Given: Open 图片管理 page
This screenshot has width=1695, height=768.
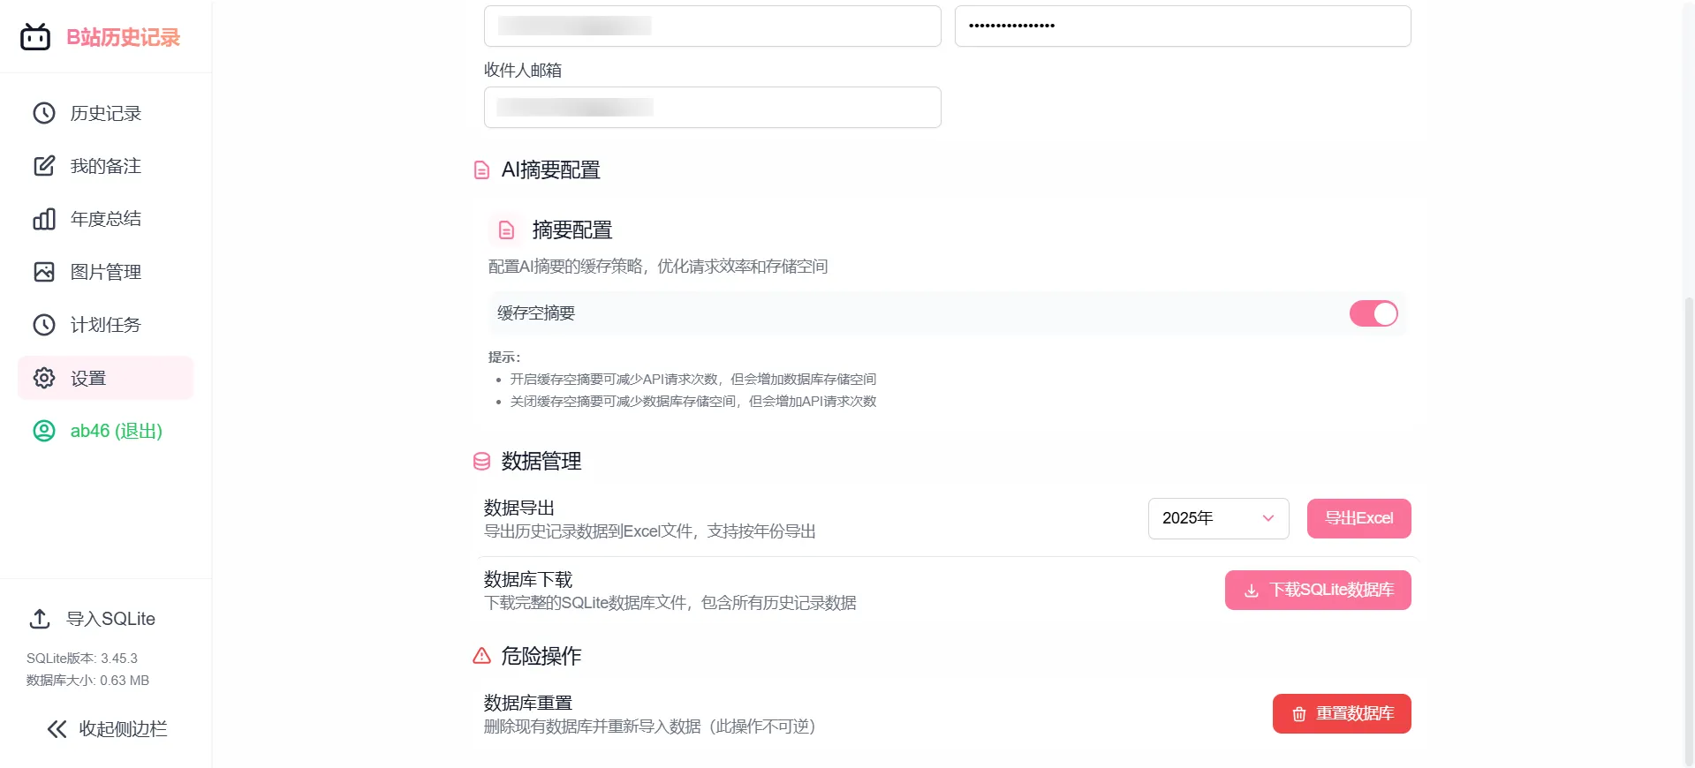Looking at the screenshot, I should pos(106,272).
